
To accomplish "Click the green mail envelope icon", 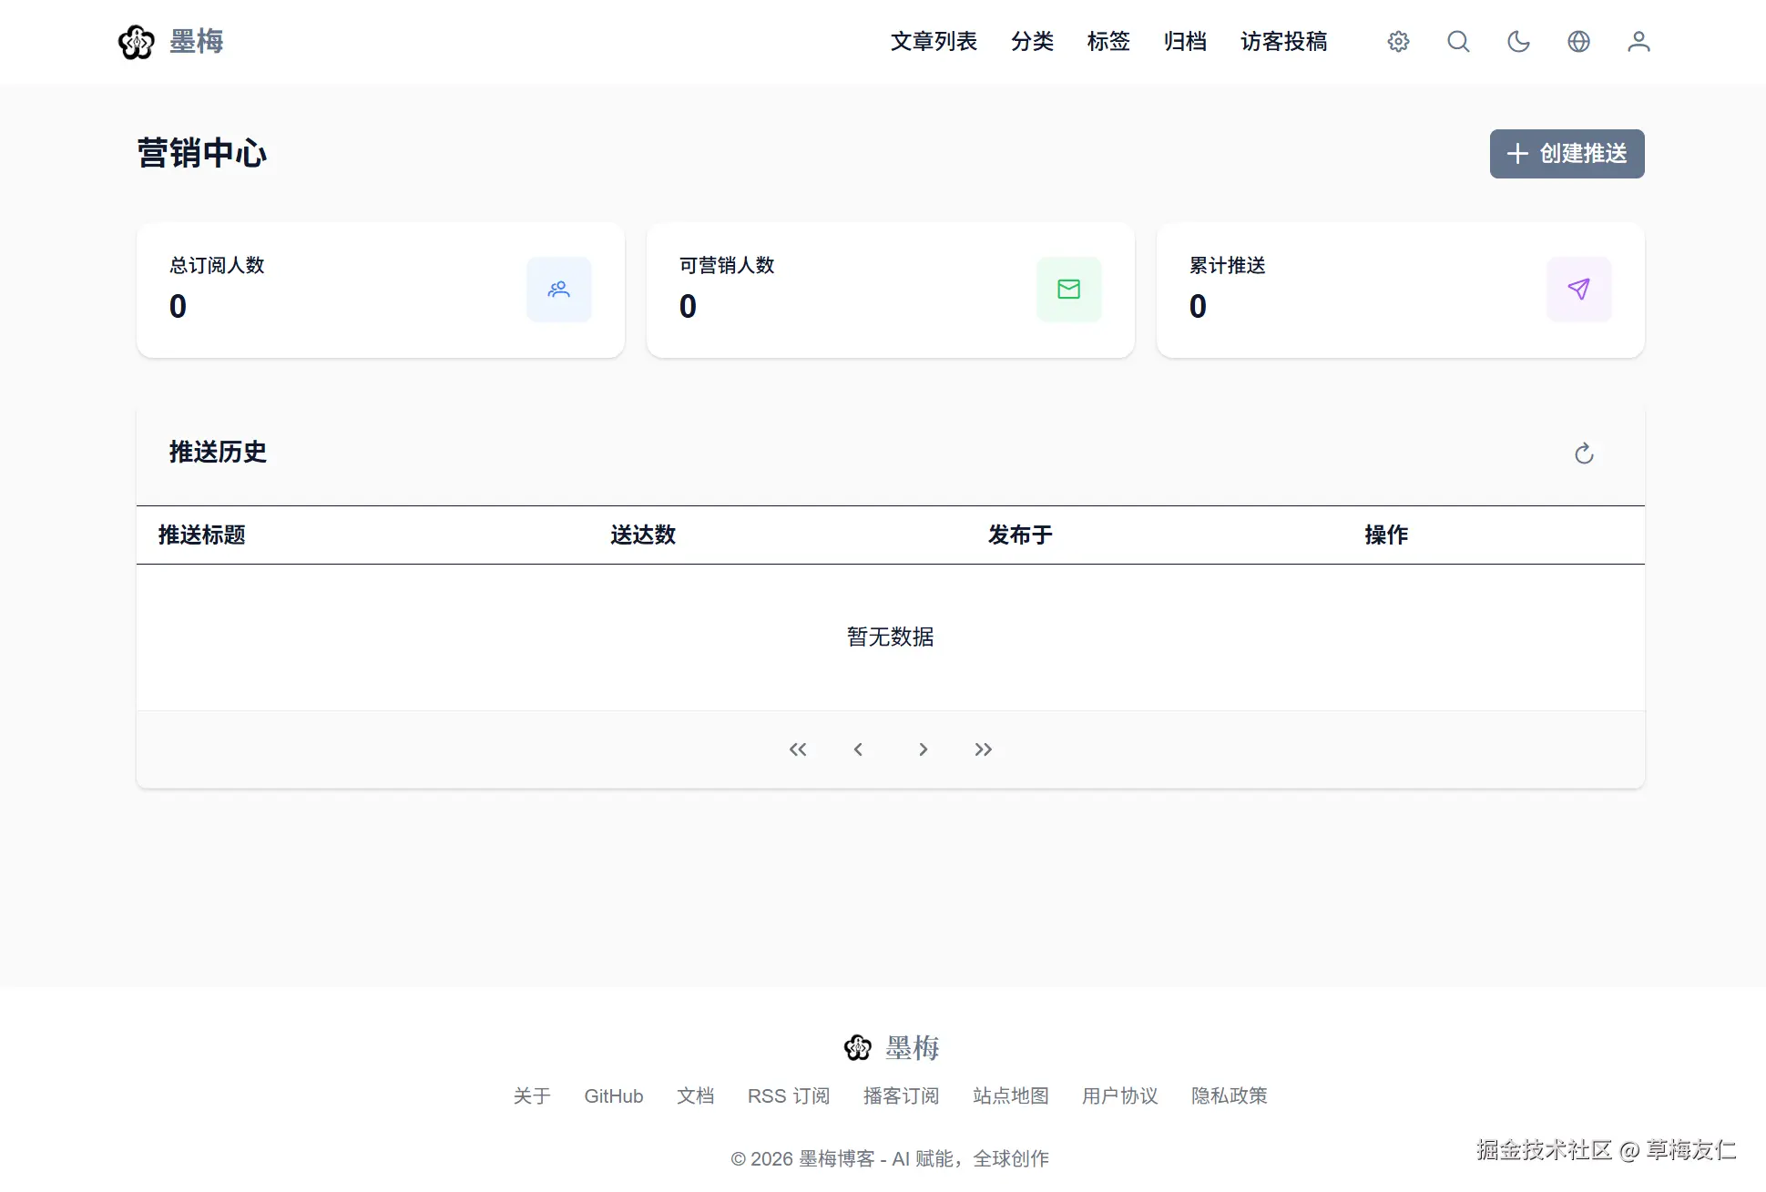I will pos(1068,290).
